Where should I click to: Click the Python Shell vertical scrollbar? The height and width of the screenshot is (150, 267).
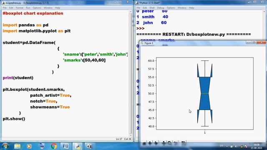(x=264, y=25)
